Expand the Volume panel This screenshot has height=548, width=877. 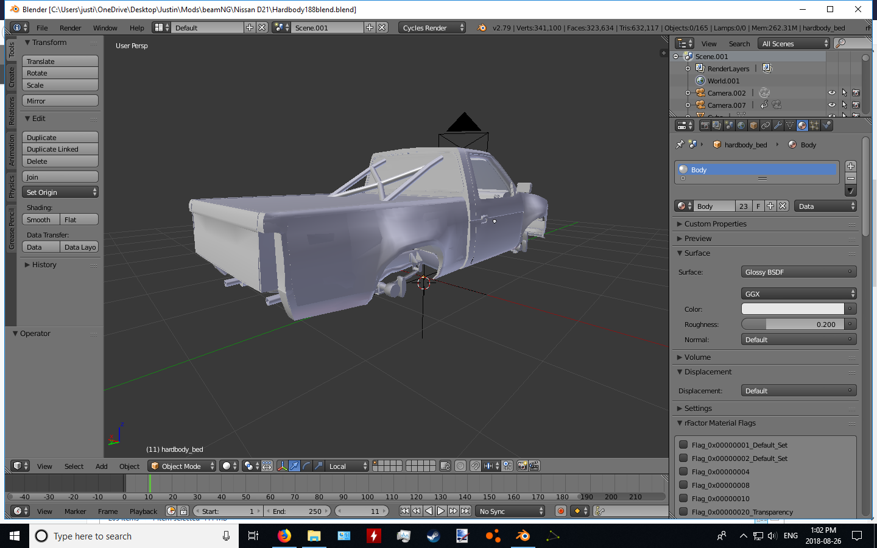(697, 357)
